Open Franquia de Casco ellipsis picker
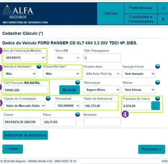 (x=155, y=106)
